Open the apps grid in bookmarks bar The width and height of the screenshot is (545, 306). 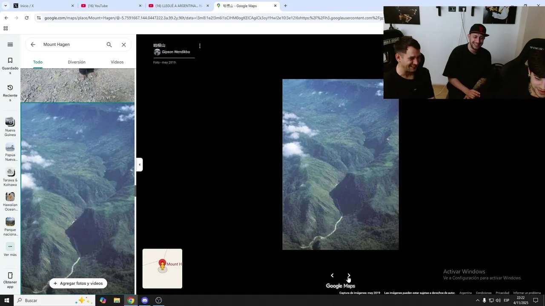pos(6,28)
